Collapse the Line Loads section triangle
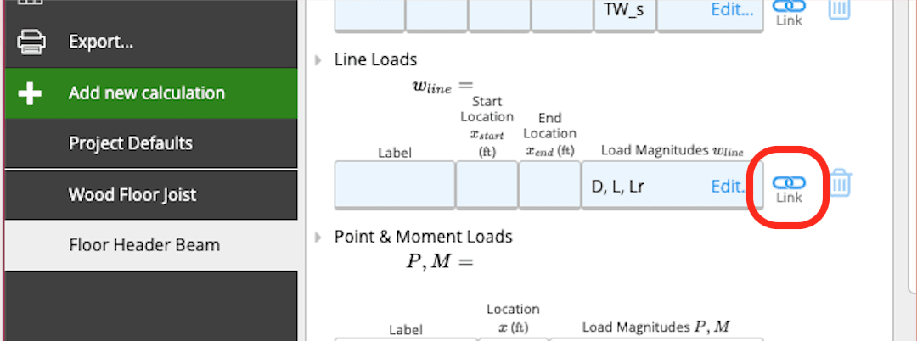This screenshot has width=917, height=341. pos(318,59)
